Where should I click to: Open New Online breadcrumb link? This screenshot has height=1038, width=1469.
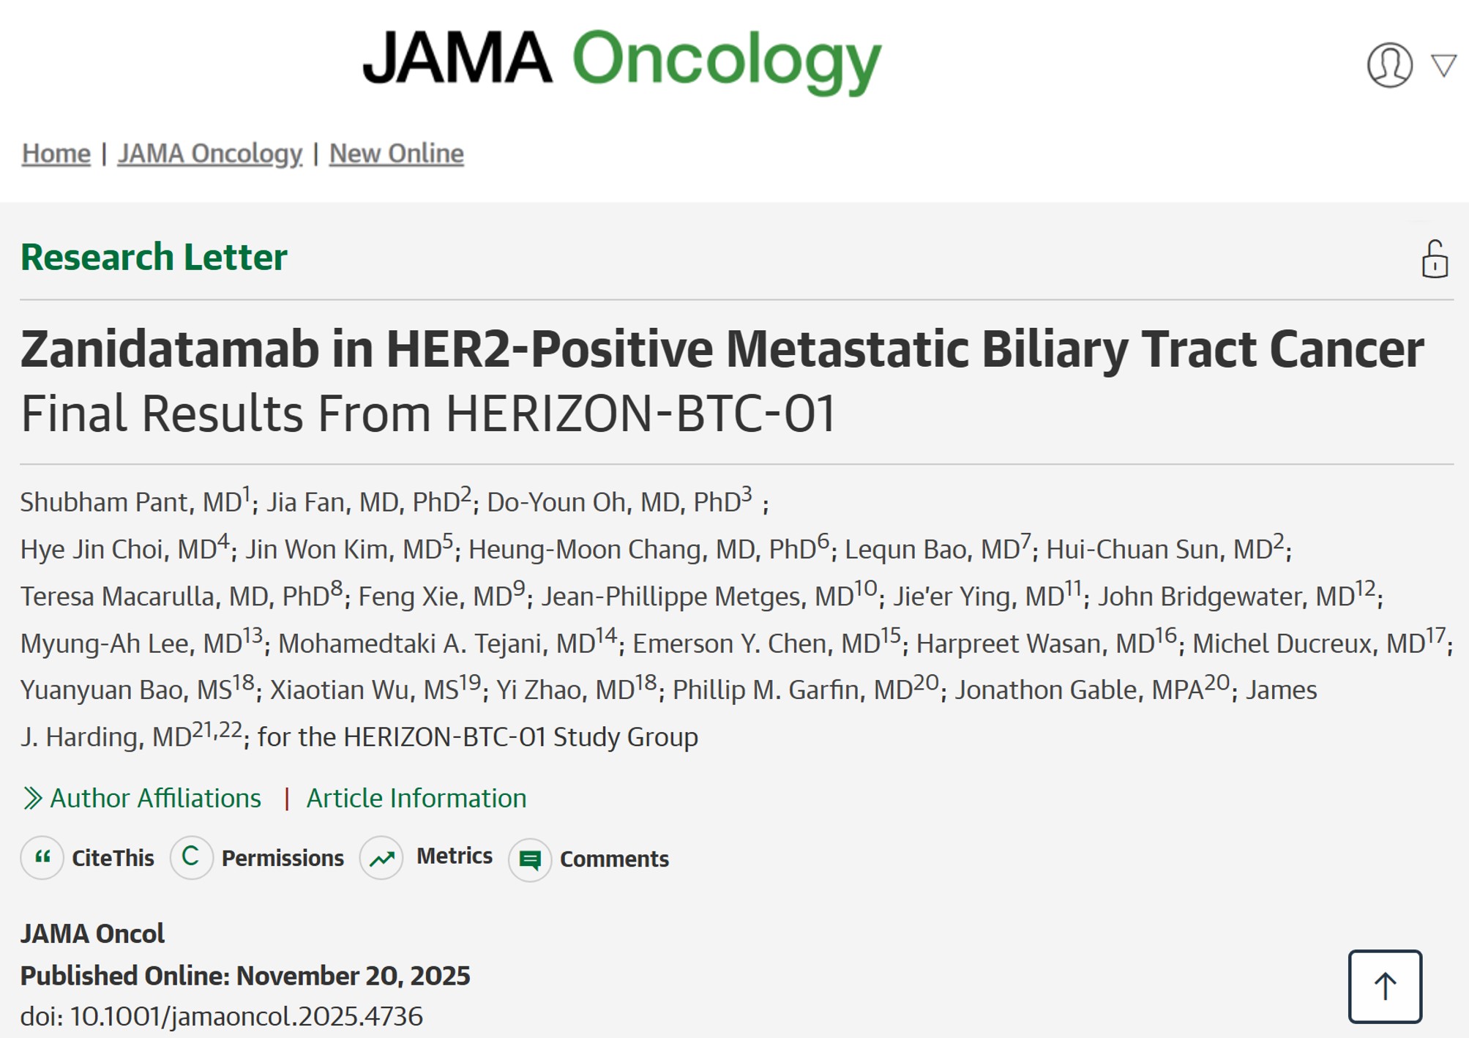click(x=396, y=154)
